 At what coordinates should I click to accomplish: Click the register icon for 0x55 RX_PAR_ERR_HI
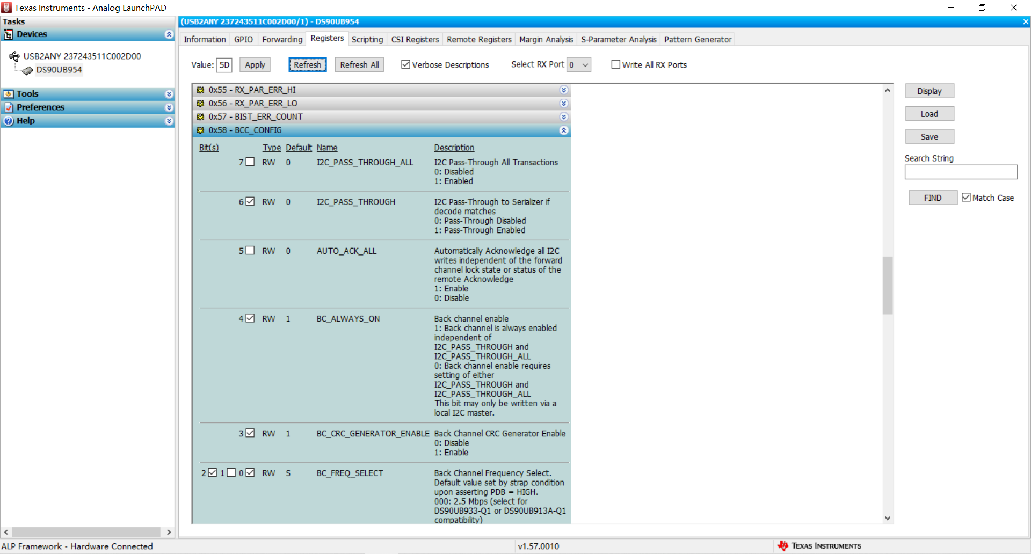click(200, 90)
